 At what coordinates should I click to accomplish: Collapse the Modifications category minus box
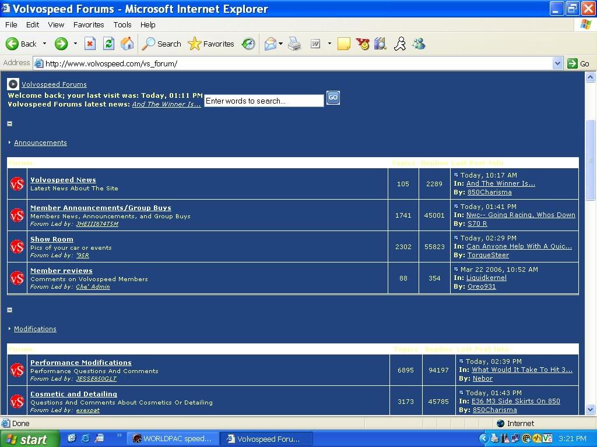10,310
